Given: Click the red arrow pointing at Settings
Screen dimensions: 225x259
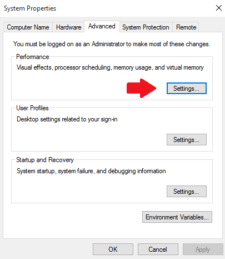Looking at the screenshot, I should pos(142,88).
